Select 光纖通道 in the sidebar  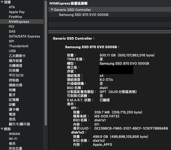pyautogui.click(x=16, y=66)
